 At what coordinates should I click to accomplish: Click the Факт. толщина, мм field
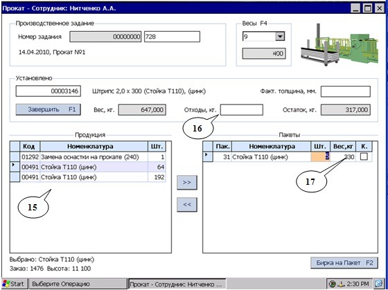(x=346, y=91)
